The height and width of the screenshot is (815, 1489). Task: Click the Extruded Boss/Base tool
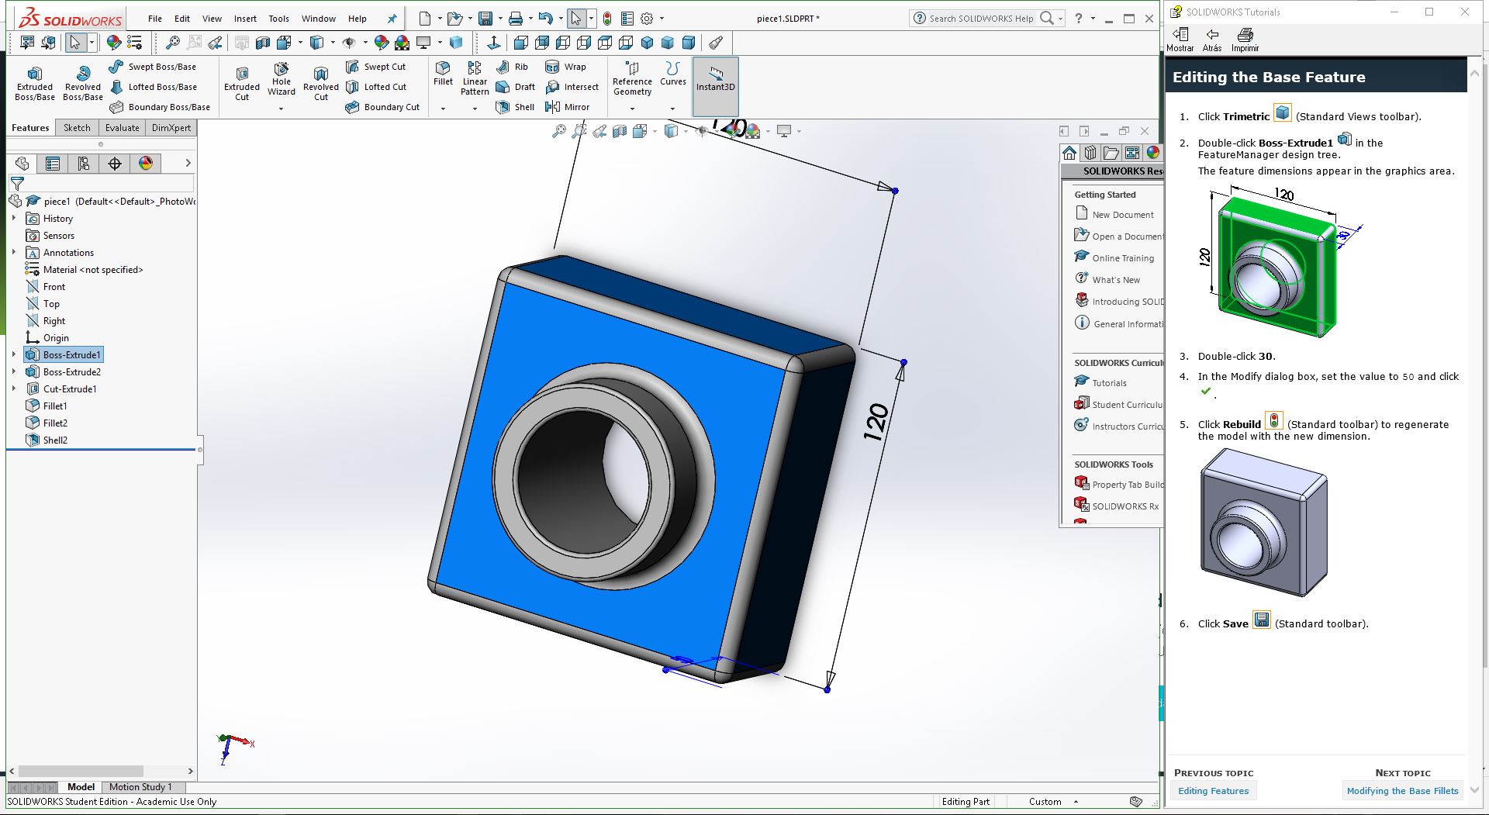(35, 84)
